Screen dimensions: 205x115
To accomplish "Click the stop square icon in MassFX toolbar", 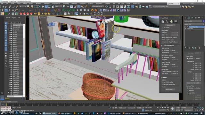I will tap(85, 10).
